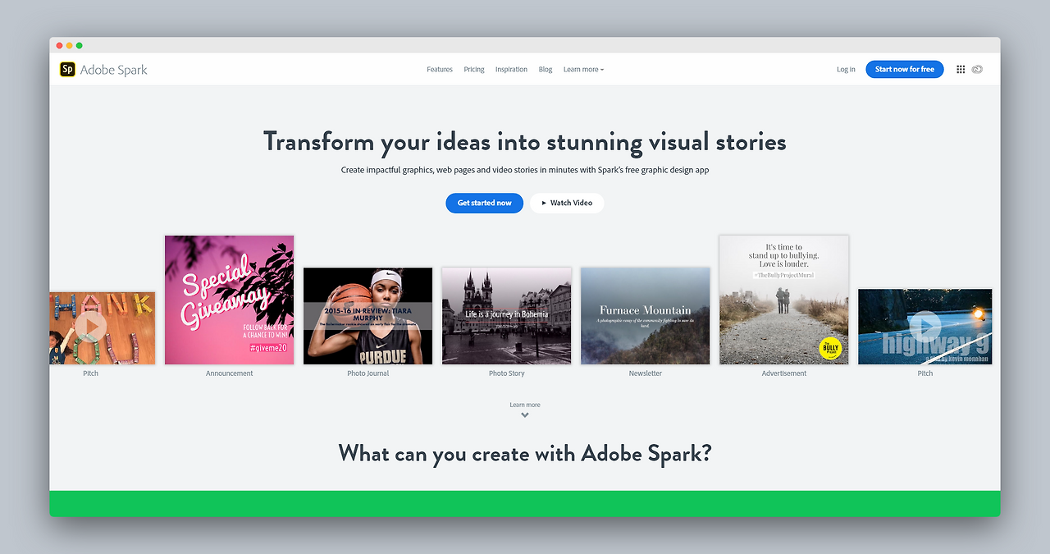Click the 'Transform your ideas' headline
The width and height of the screenshot is (1050, 554).
point(525,142)
